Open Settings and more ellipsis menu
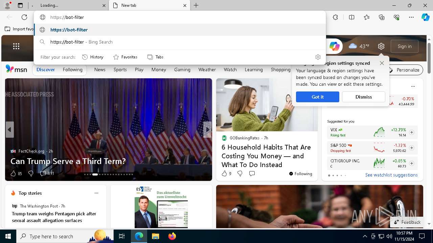Image resolution: width=433 pixels, height=243 pixels. click(411, 17)
